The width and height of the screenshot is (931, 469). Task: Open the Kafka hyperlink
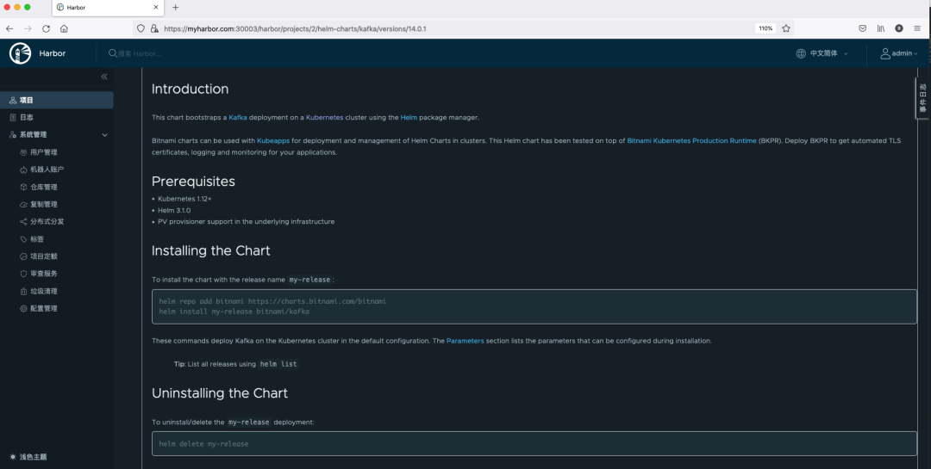[x=238, y=117]
